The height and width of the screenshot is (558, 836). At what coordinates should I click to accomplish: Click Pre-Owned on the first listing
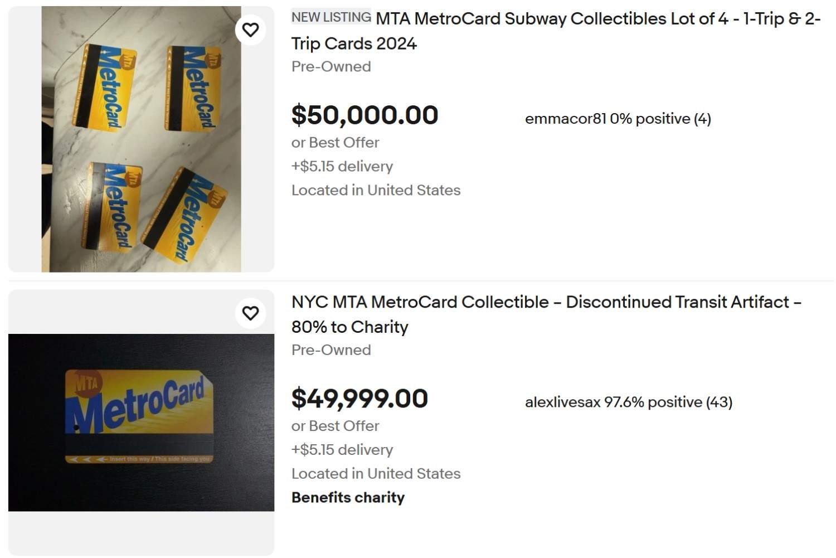point(330,66)
